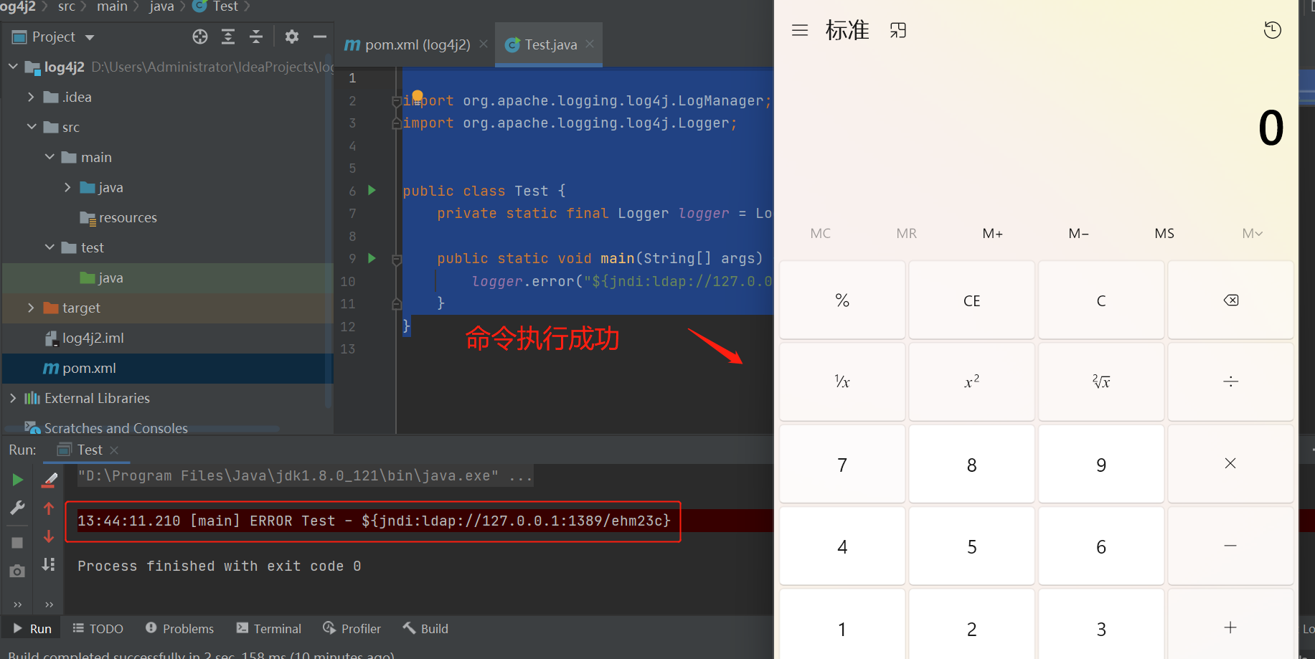The image size is (1315, 659).
Task: Open Project panel settings gear
Action: click(291, 37)
